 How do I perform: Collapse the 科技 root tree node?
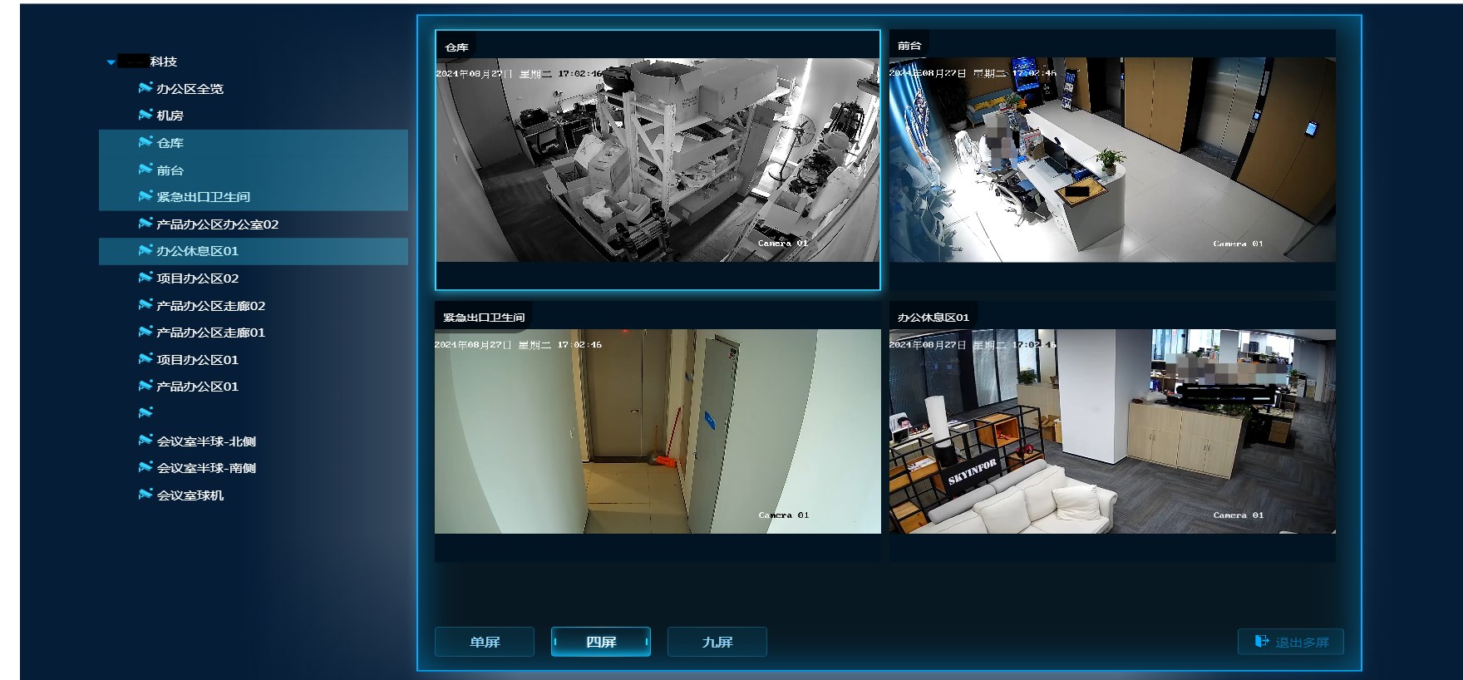coord(111,62)
